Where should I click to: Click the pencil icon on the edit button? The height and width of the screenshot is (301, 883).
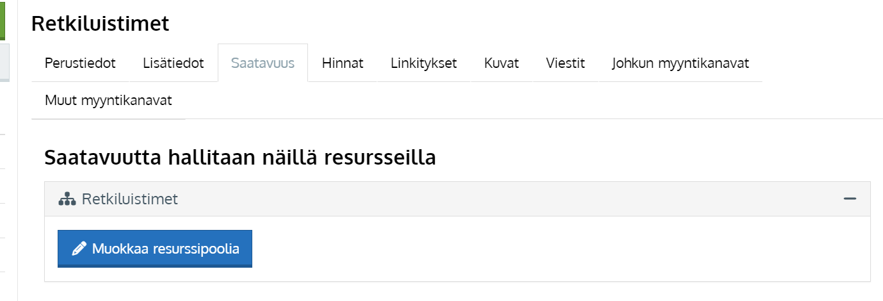(x=79, y=249)
